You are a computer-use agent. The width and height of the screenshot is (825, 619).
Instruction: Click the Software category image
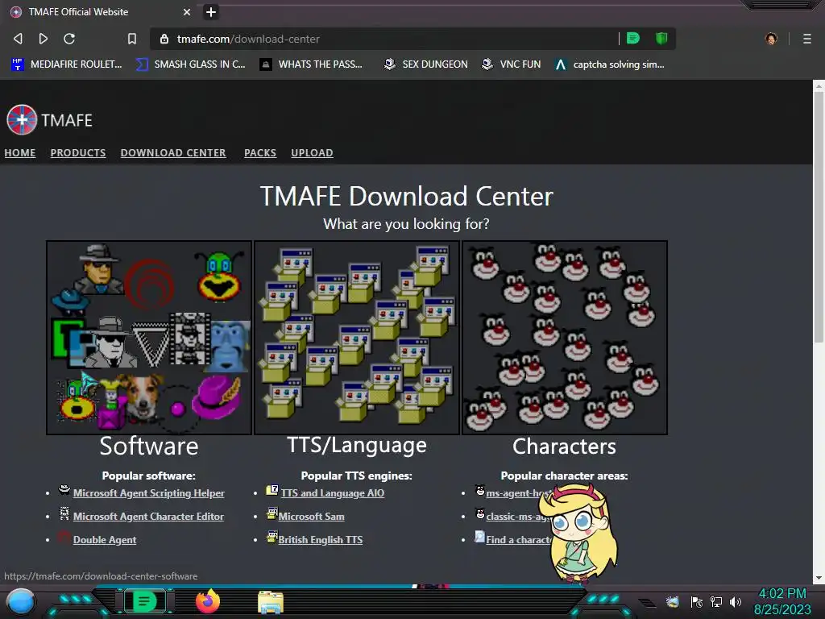coord(149,338)
